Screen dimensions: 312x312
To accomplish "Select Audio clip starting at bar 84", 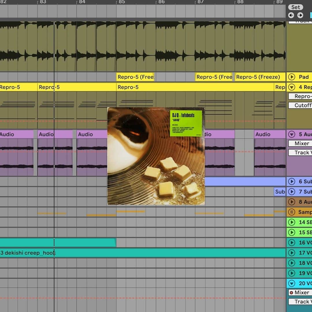I will pos(92,134).
